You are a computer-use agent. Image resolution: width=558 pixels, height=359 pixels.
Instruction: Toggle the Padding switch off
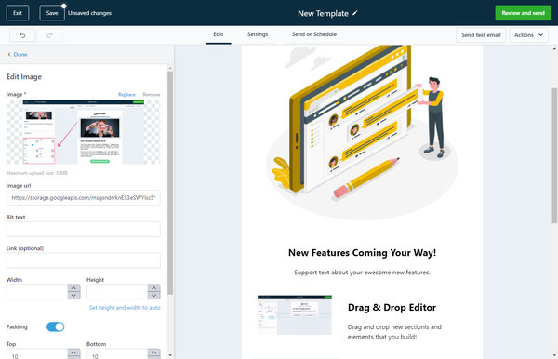56,326
